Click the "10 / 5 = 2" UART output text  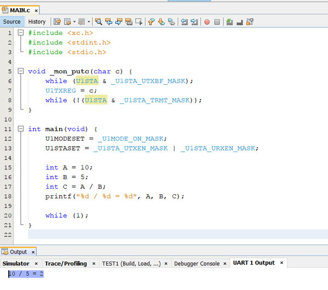click(26, 274)
